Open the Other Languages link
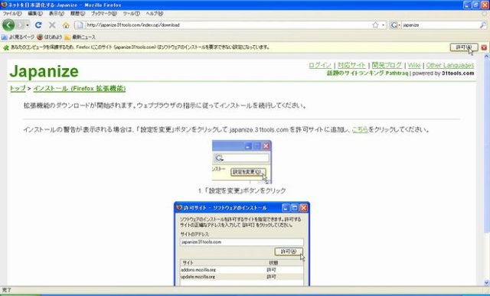490x296 pixels. (x=450, y=65)
